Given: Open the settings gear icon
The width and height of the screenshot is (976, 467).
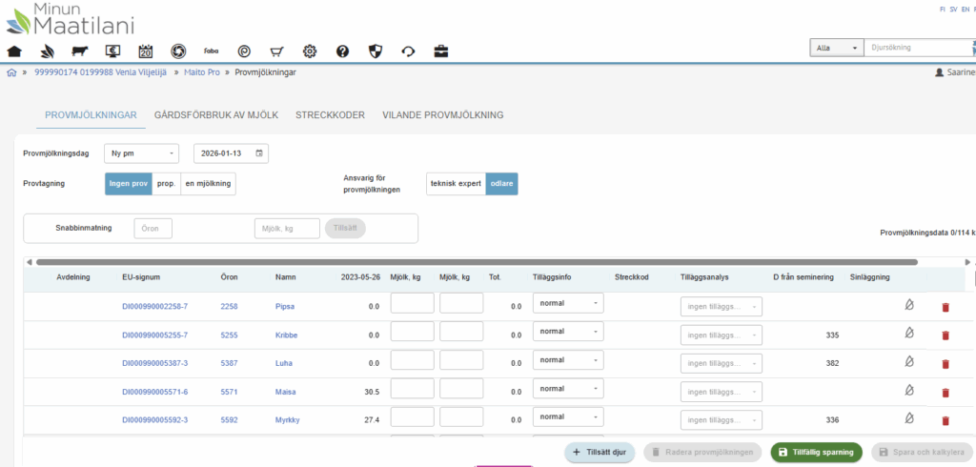Looking at the screenshot, I should [310, 51].
